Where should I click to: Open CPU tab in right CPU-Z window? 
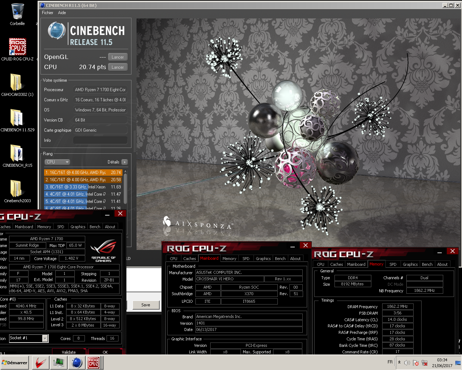[x=321, y=264]
